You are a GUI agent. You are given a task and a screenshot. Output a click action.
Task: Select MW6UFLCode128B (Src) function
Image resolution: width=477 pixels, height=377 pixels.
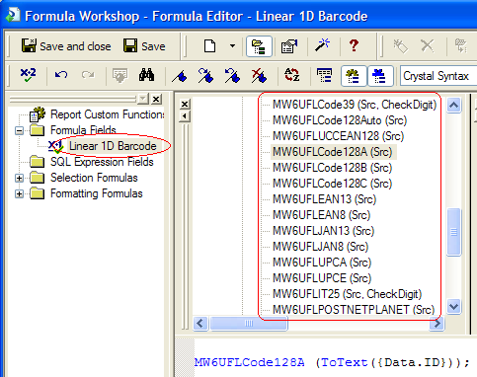tap(333, 168)
